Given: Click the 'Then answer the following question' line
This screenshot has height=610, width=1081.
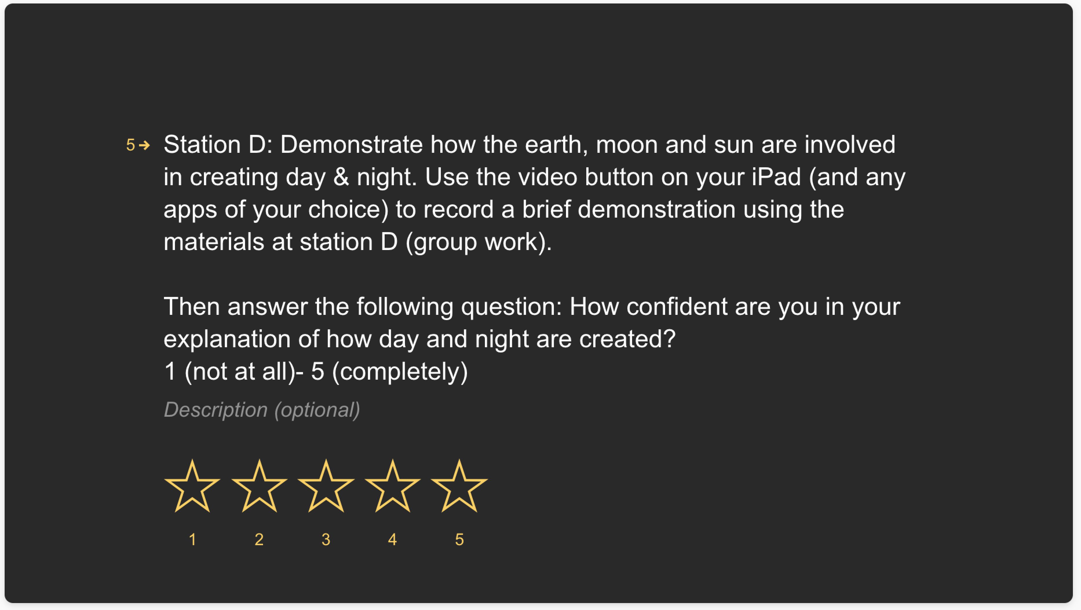Looking at the screenshot, I should pyautogui.click(x=532, y=307).
